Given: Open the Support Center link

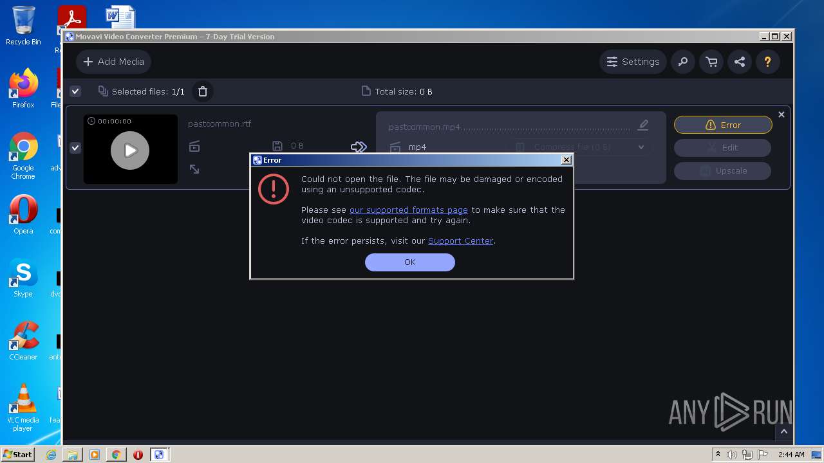Looking at the screenshot, I should (x=461, y=241).
